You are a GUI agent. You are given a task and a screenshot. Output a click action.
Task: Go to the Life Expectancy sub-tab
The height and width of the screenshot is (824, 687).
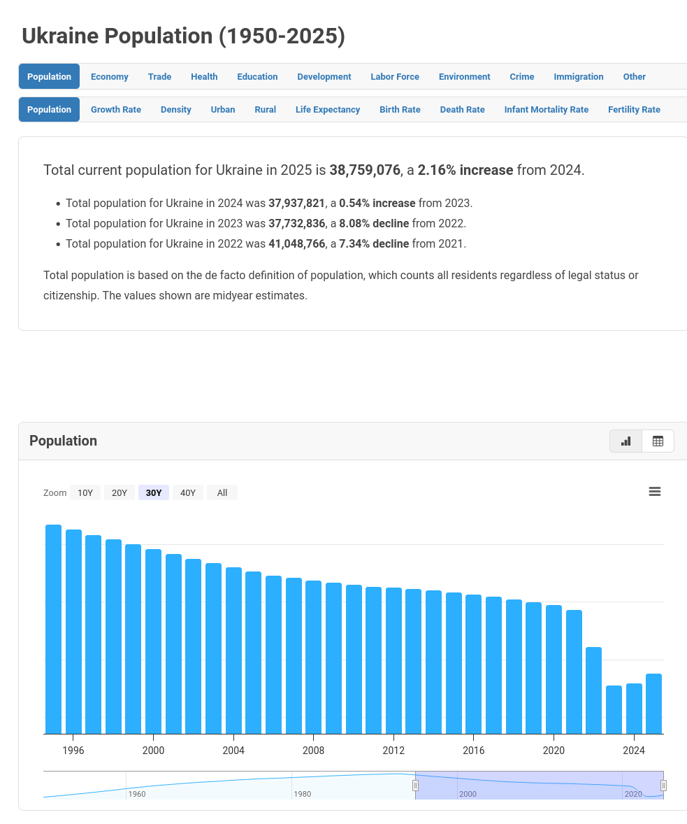[x=328, y=109]
